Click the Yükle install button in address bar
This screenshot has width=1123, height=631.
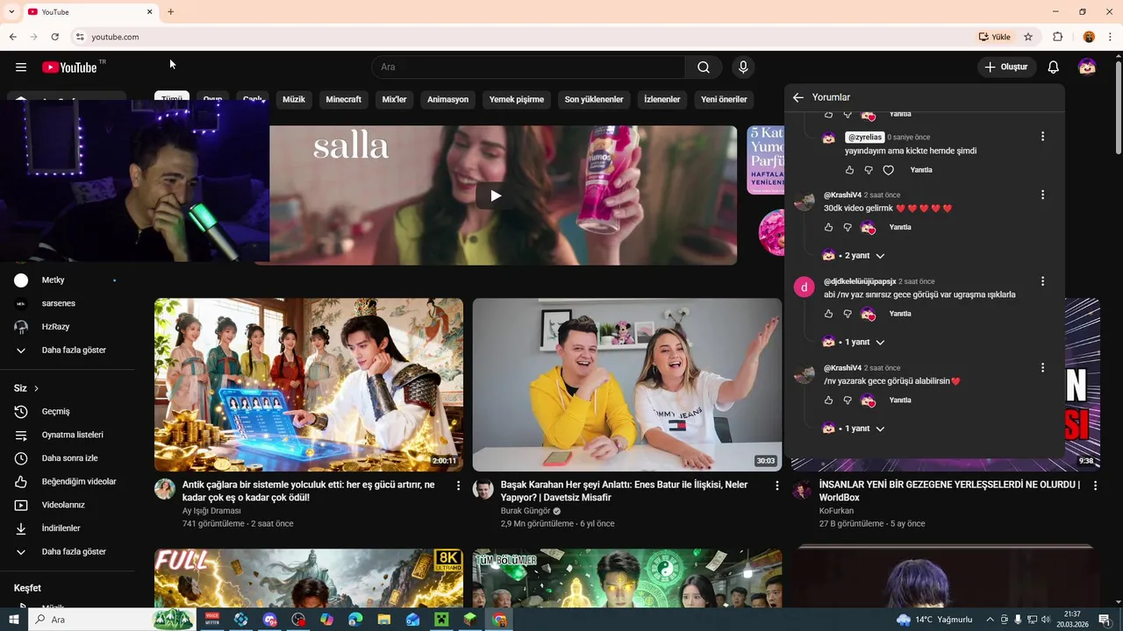pos(995,37)
